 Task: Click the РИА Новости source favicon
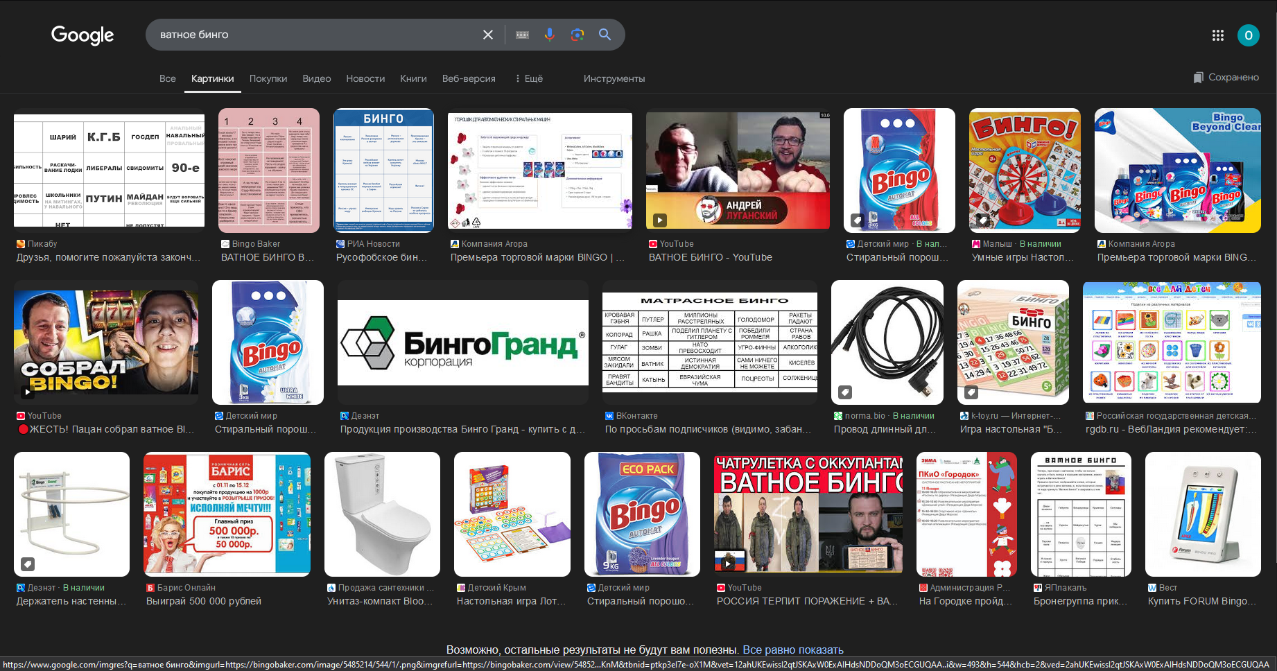point(340,244)
